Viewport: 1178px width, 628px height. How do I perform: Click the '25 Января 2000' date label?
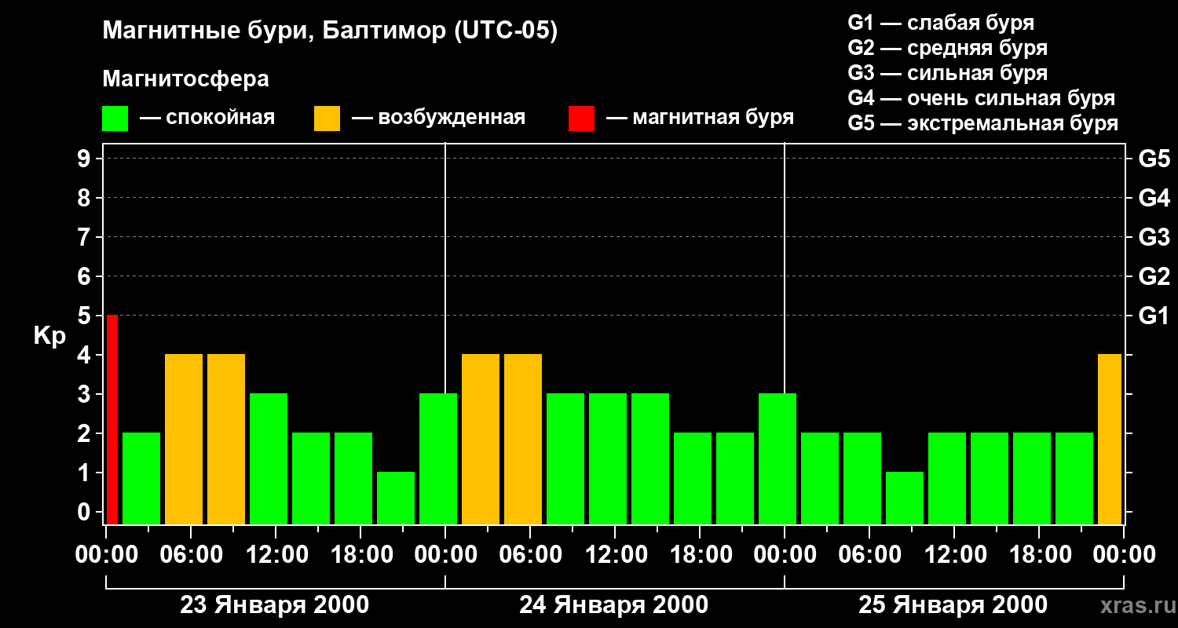953,605
